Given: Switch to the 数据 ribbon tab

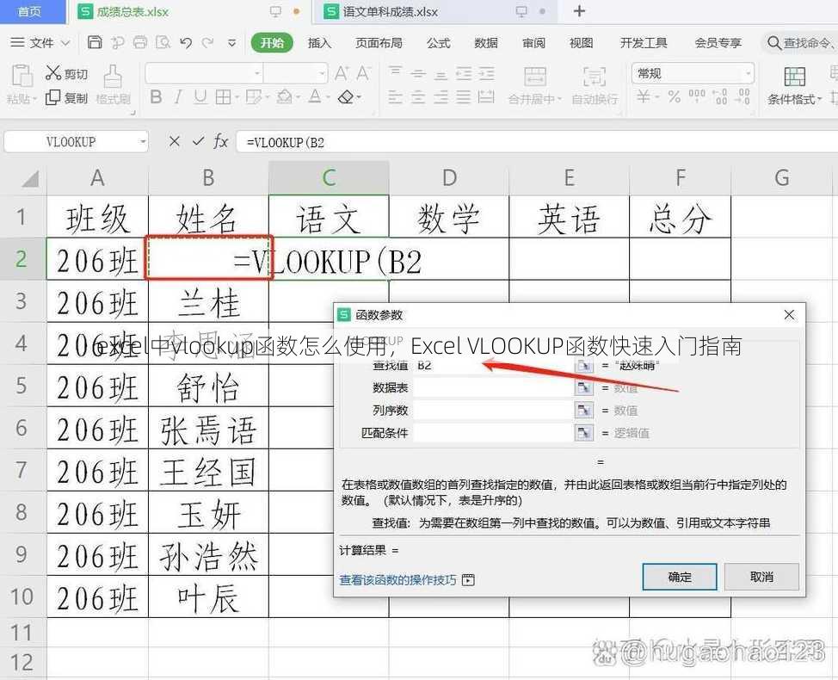Looking at the screenshot, I should coord(486,43).
